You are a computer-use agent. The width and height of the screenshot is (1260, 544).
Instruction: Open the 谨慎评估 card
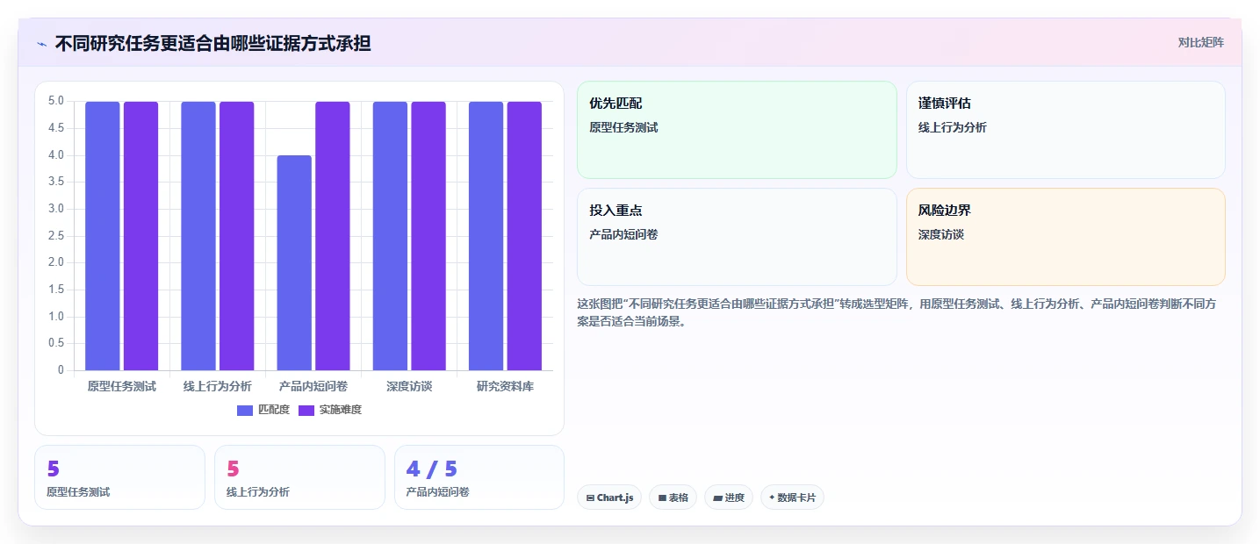1066,130
